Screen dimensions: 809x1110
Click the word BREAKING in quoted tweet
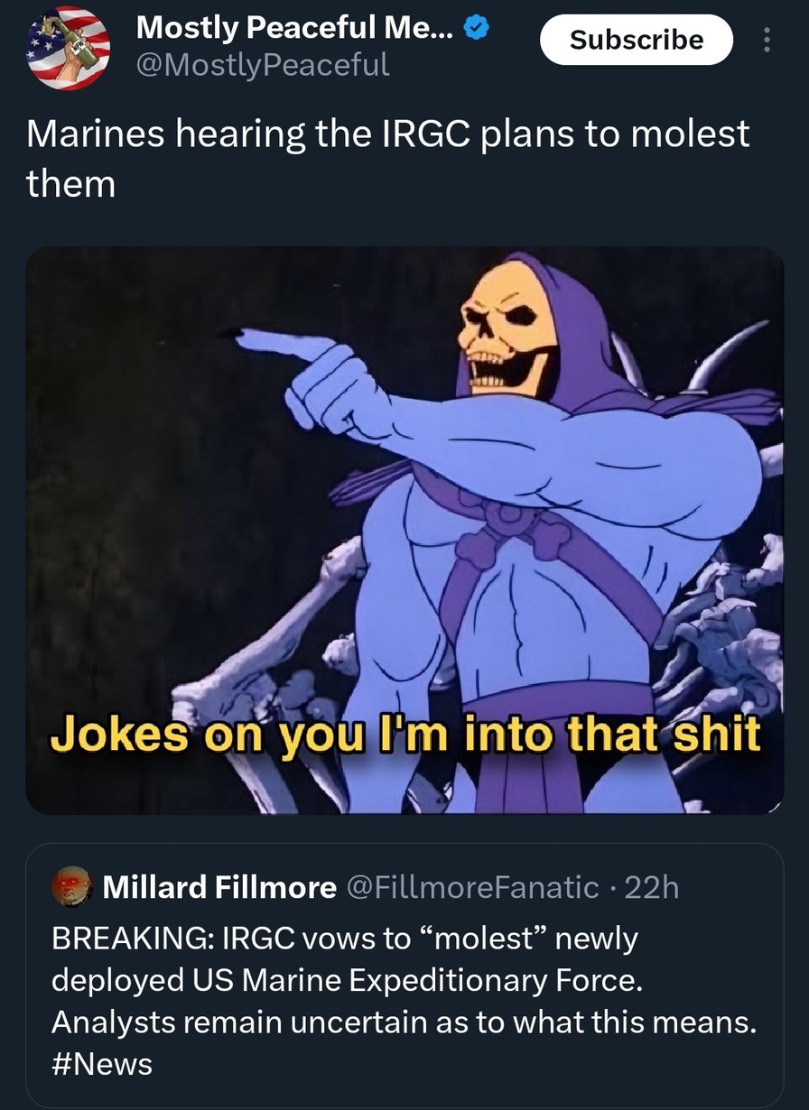coord(130,939)
